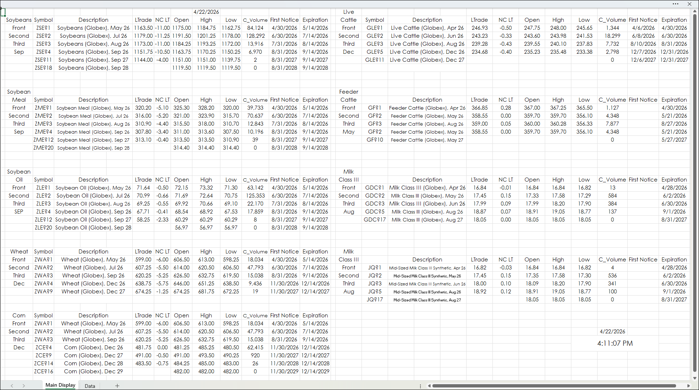Select the Main Display sheet tab
699x390 pixels.
60,385
